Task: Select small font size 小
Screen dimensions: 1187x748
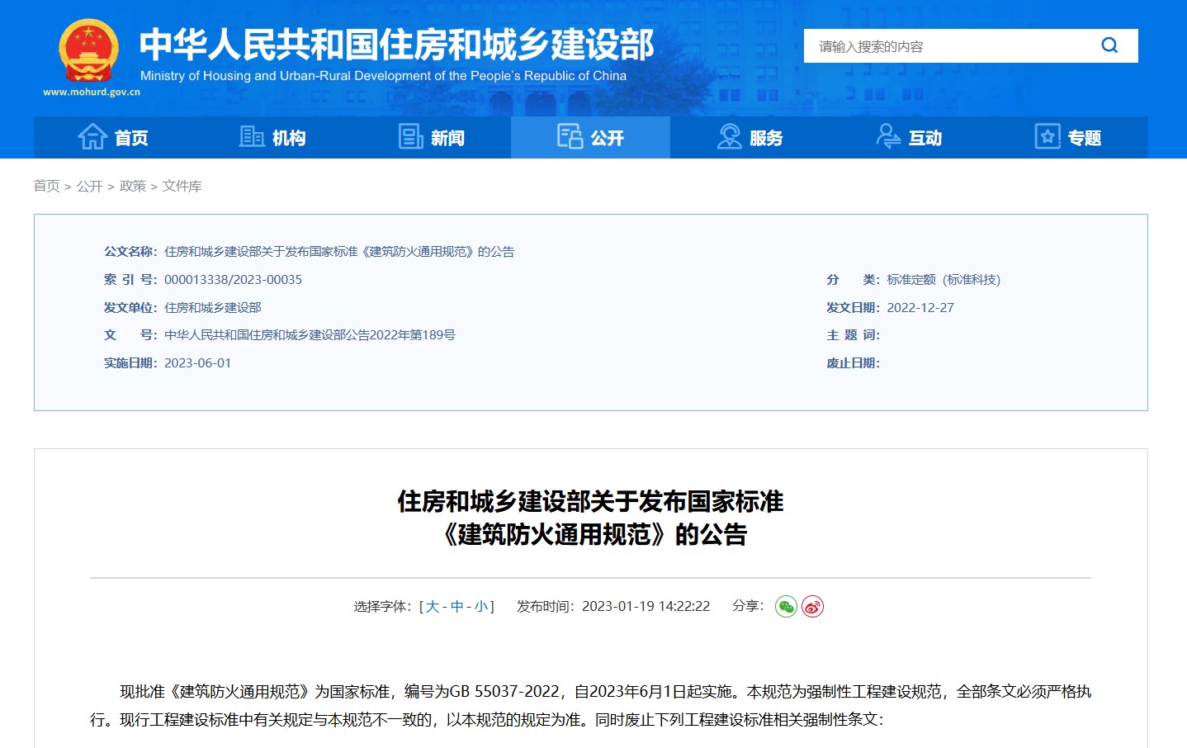Action: (481, 607)
